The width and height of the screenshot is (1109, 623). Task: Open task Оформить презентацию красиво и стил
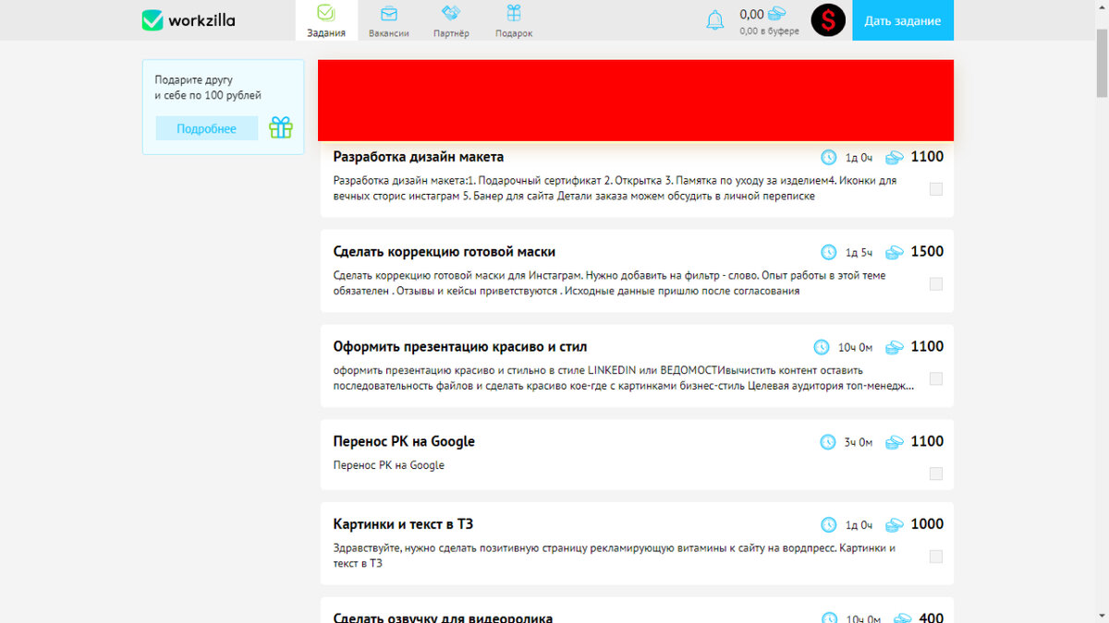coord(460,347)
